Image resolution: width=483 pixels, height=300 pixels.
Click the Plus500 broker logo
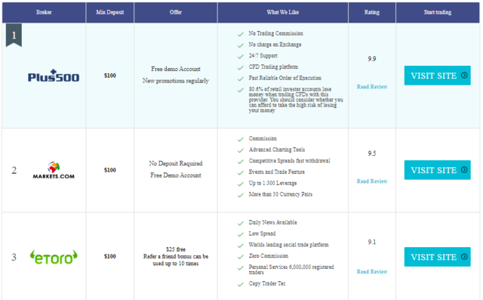click(x=54, y=76)
